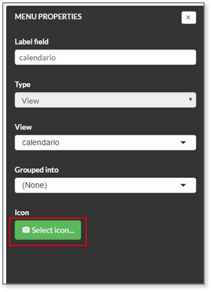Screen dimensions: 212x292
Task: Close the Menu Properties panel
Action: (x=188, y=17)
